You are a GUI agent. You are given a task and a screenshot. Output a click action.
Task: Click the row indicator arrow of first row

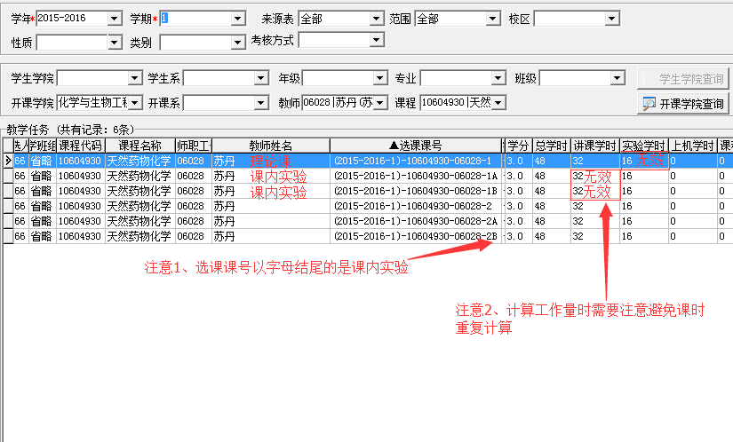click(x=7, y=161)
